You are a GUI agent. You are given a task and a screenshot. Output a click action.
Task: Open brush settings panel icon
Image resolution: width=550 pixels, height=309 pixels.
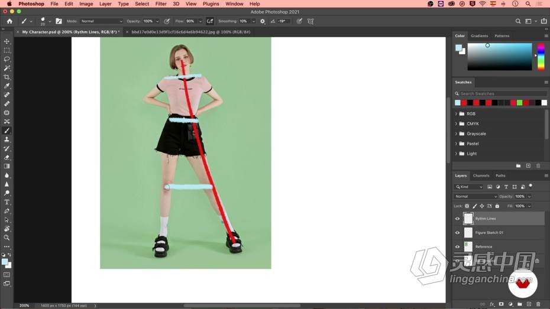(x=59, y=21)
